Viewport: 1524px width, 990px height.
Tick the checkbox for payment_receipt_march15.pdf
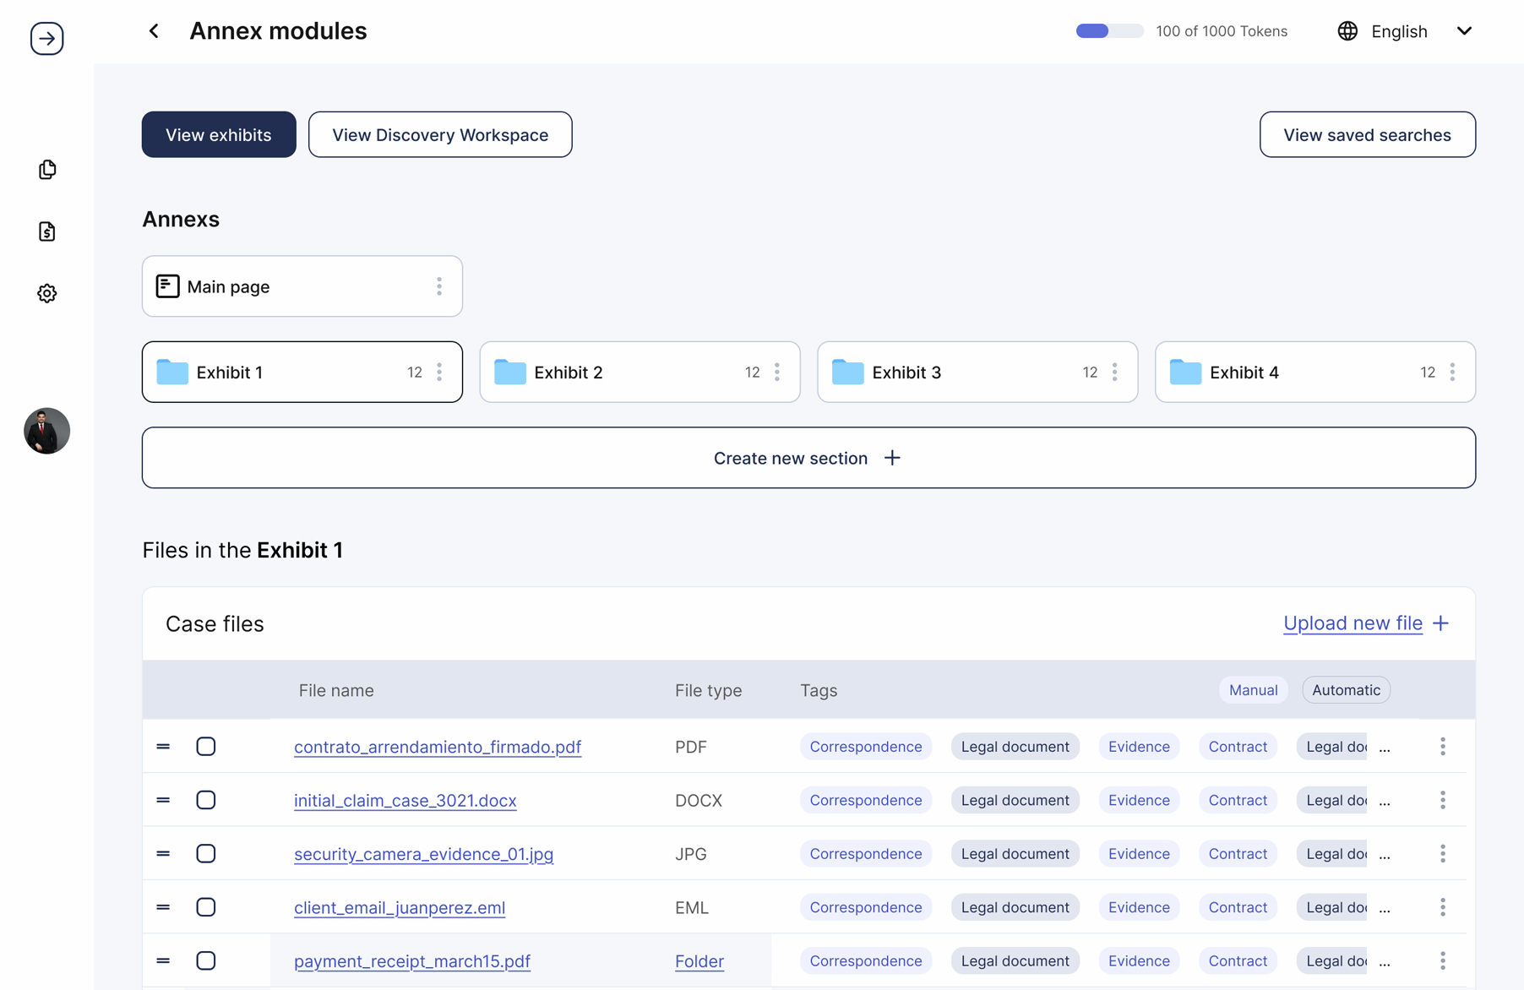(206, 960)
